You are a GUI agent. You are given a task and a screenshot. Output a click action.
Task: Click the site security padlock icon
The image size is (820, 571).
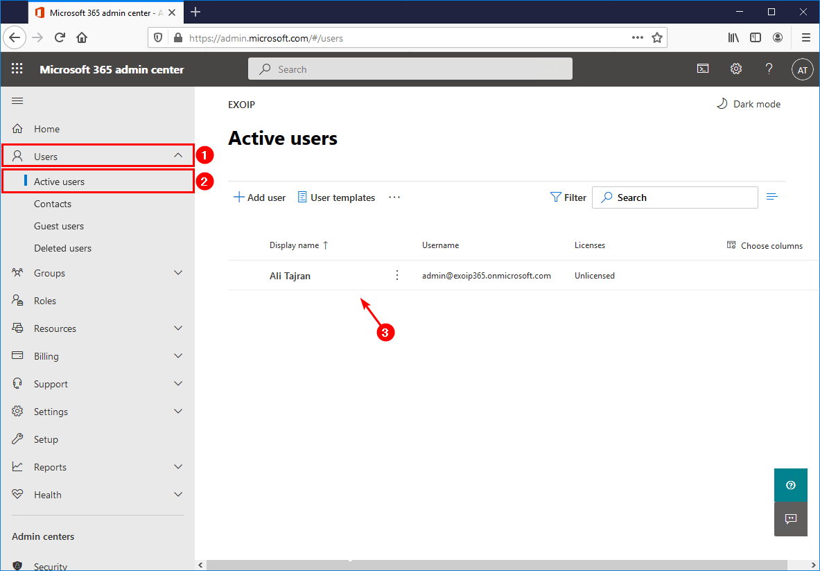(178, 37)
